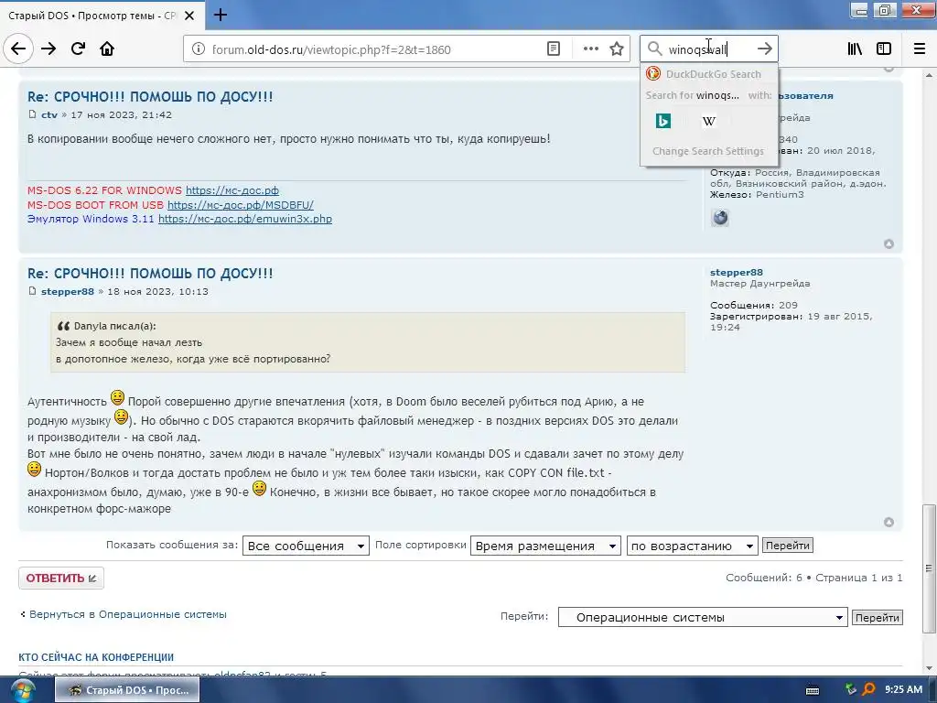The width and height of the screenshot is (937, 703).
Task: Jump to top from ctv's post
Action: [x=889, y=243]
